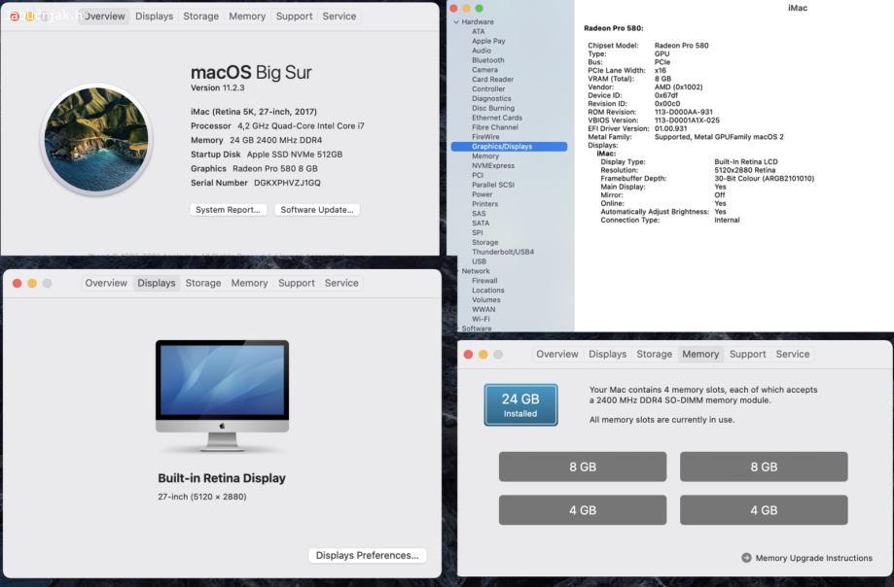Open Displays Preferences...
This screenshot has width=894, height=587.
(x=367, y=555)
